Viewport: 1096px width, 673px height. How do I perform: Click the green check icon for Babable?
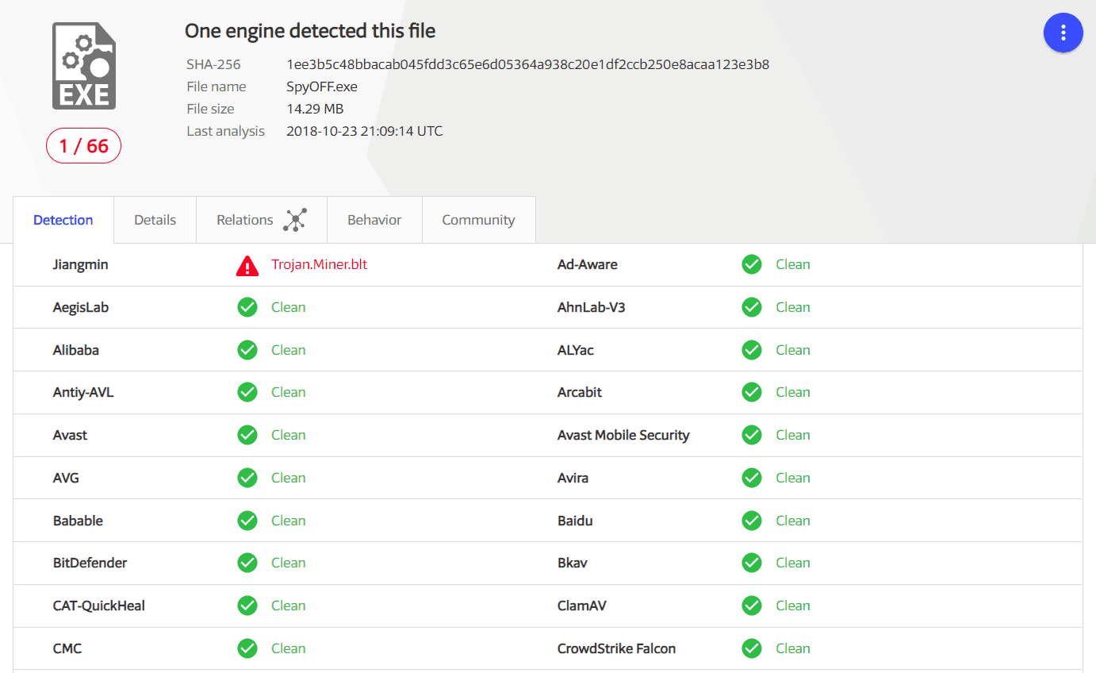[x=247, y=521]
